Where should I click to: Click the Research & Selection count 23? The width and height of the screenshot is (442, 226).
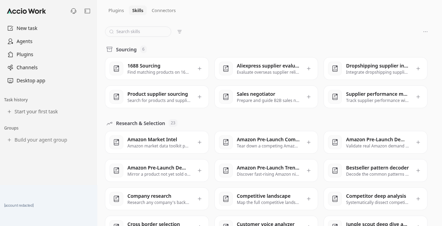tap(173, 123)
